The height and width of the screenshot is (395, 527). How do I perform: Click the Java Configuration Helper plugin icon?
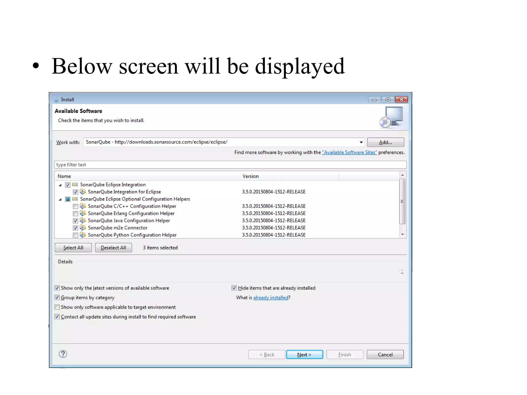(83, 221)
